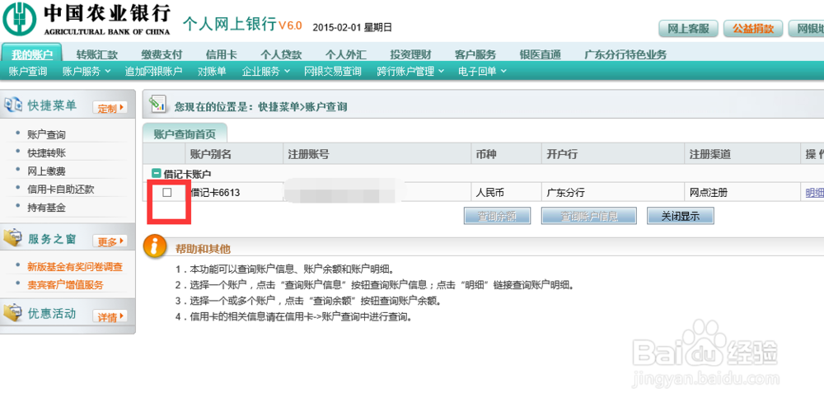
Task: Click the date text 2015-02-01 星期日
Action: (x=352, y=27)
